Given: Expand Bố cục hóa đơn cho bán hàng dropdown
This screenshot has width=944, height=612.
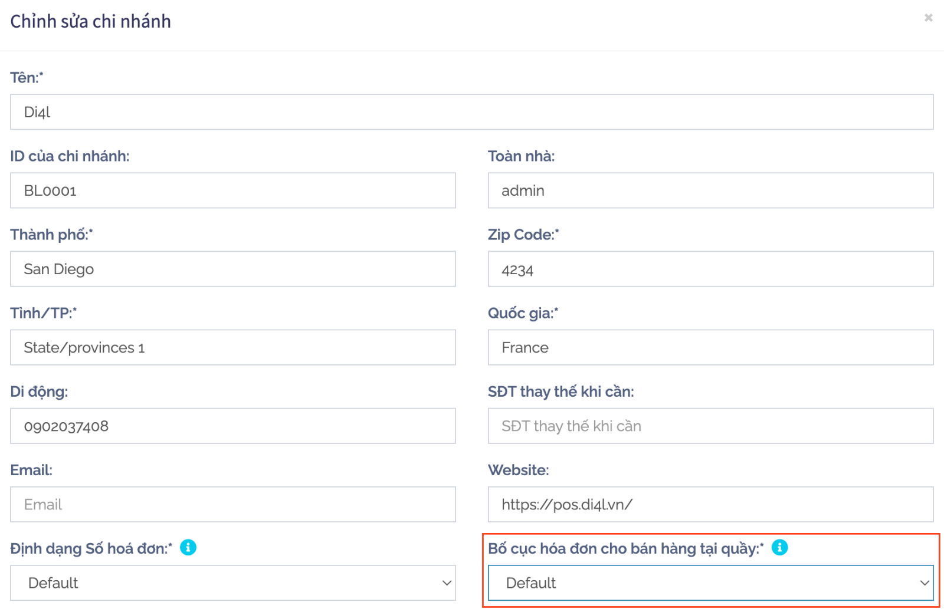Looking at the screenshot, I should (710, 583).
